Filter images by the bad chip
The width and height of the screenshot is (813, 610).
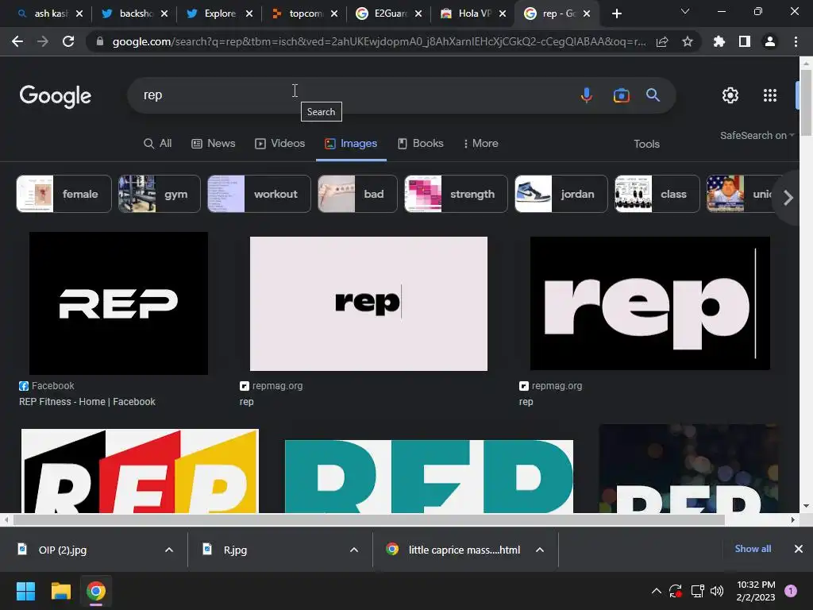357,194
